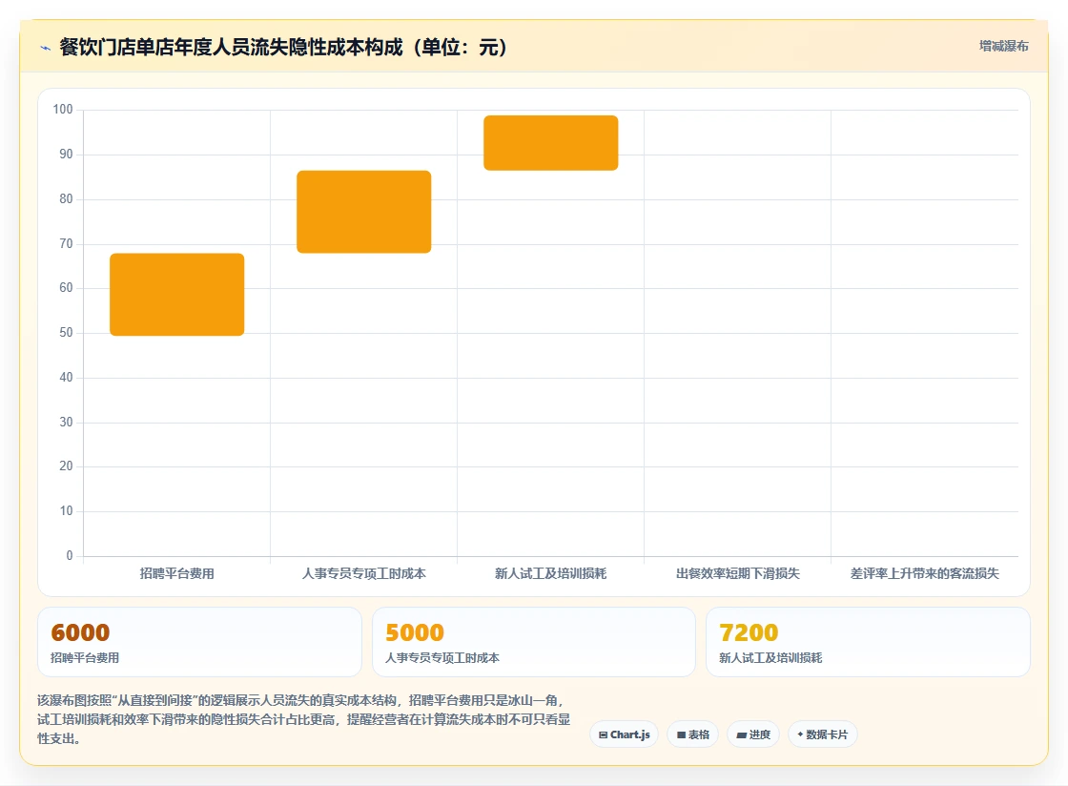Click the x-axis label 差评率上升带来的客流损失

click(x=924, y=573)
